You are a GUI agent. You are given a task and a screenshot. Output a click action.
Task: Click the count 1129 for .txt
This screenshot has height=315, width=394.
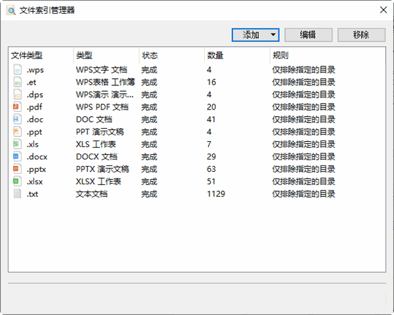(x=216, y=194)
